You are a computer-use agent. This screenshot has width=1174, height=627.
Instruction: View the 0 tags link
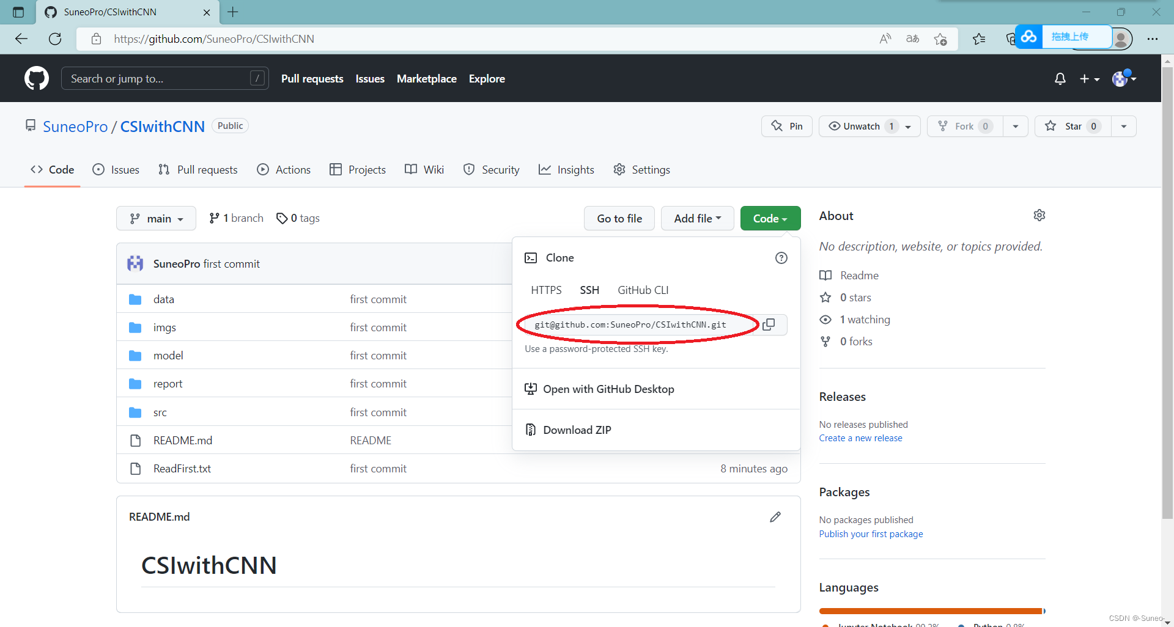[298, 218]
